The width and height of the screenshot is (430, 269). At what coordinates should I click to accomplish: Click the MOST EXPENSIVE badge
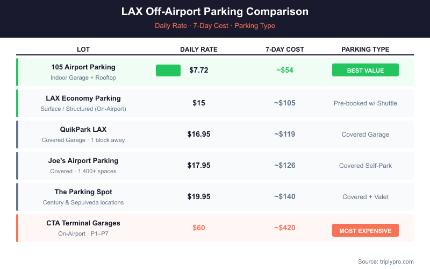tap(365, 230)
